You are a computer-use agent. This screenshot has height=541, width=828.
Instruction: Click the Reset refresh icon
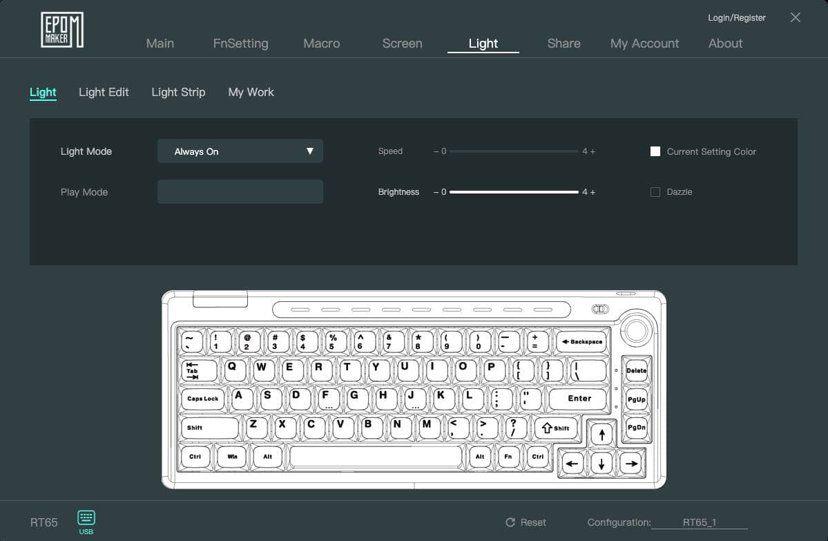click(x=510, y=522)
